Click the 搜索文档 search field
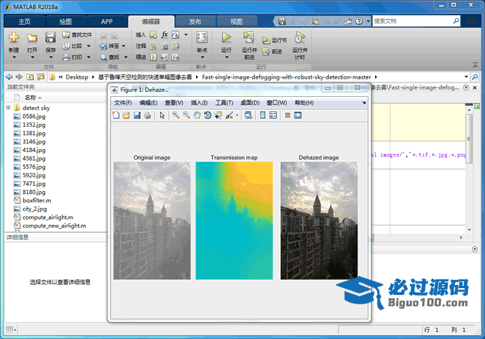The width and height of the screenshot is (485, 339). click(x=414, y=21)
